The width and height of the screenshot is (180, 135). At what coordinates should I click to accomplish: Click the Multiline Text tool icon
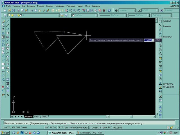(x=8, y=60)
